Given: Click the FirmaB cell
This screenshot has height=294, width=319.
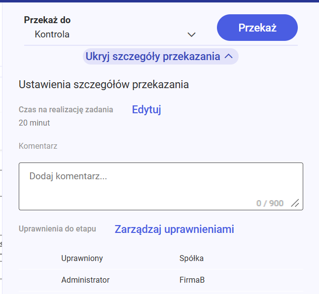Looking at the screenshot, I should coord(192,280).
